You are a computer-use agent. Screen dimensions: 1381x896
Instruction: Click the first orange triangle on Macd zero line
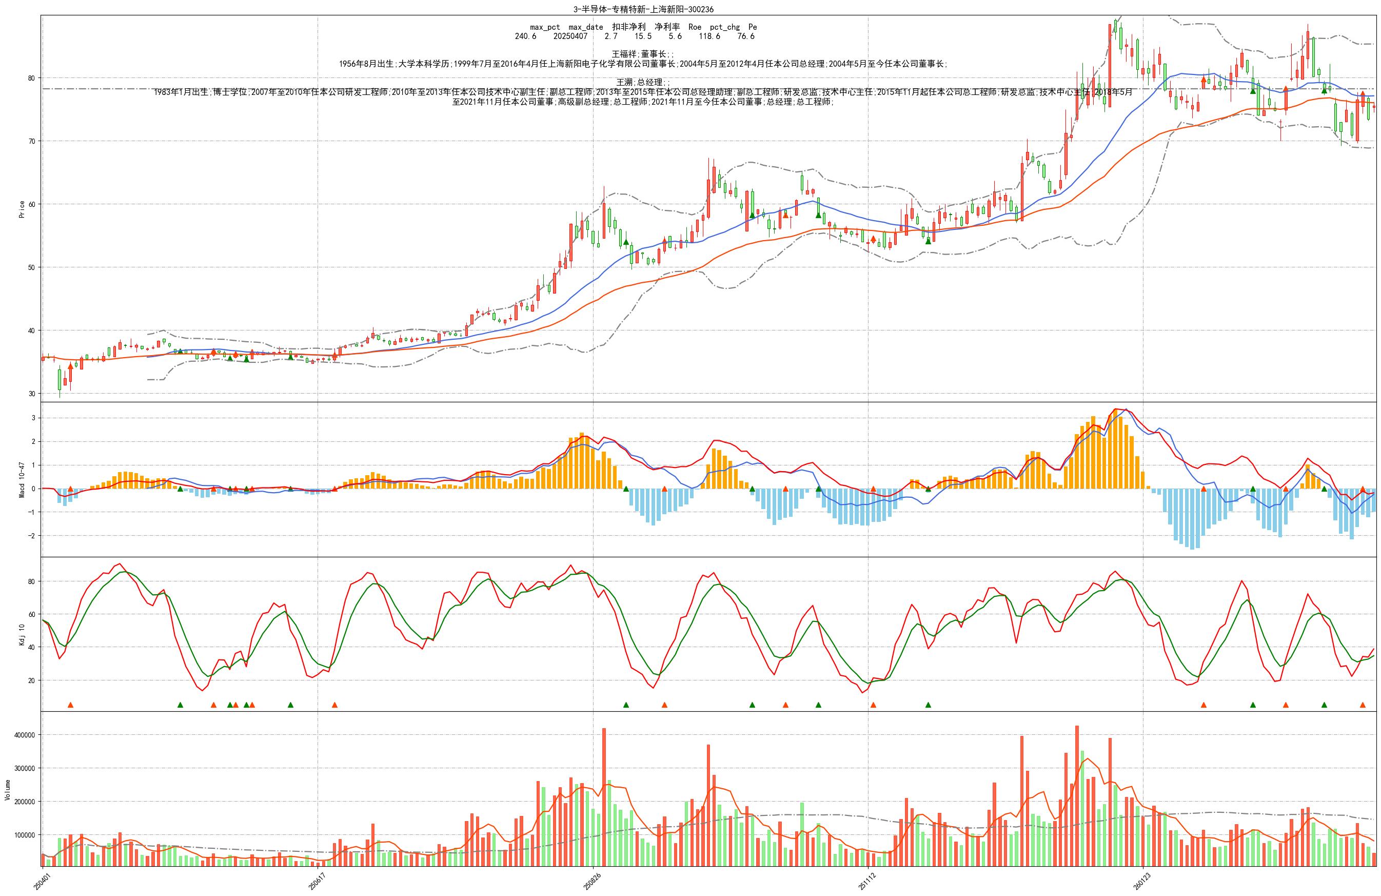(x=70, y=489)
